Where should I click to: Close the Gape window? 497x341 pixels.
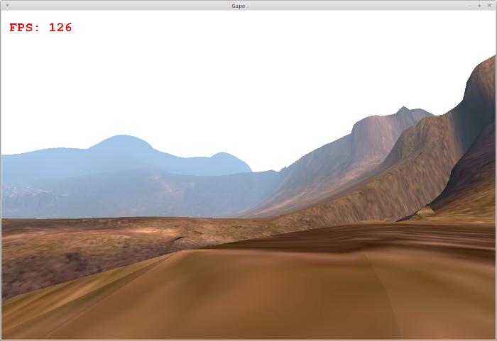489,6
